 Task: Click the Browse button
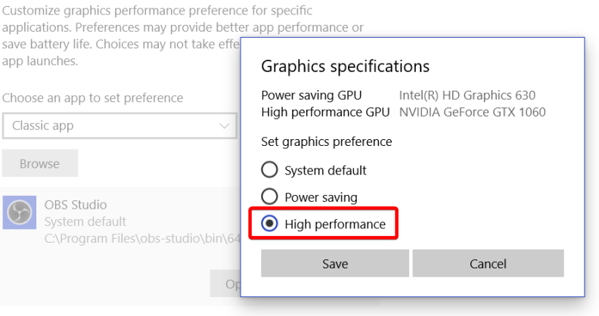(x=39, y=163)
